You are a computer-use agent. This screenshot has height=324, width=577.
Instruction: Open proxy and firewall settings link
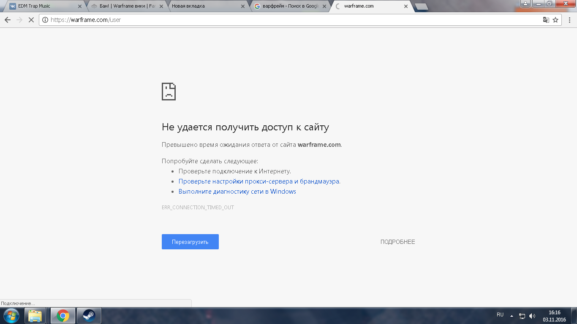coord(259,181)
